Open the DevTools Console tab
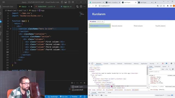The image size is (175, 98). [x=106, y=63]
